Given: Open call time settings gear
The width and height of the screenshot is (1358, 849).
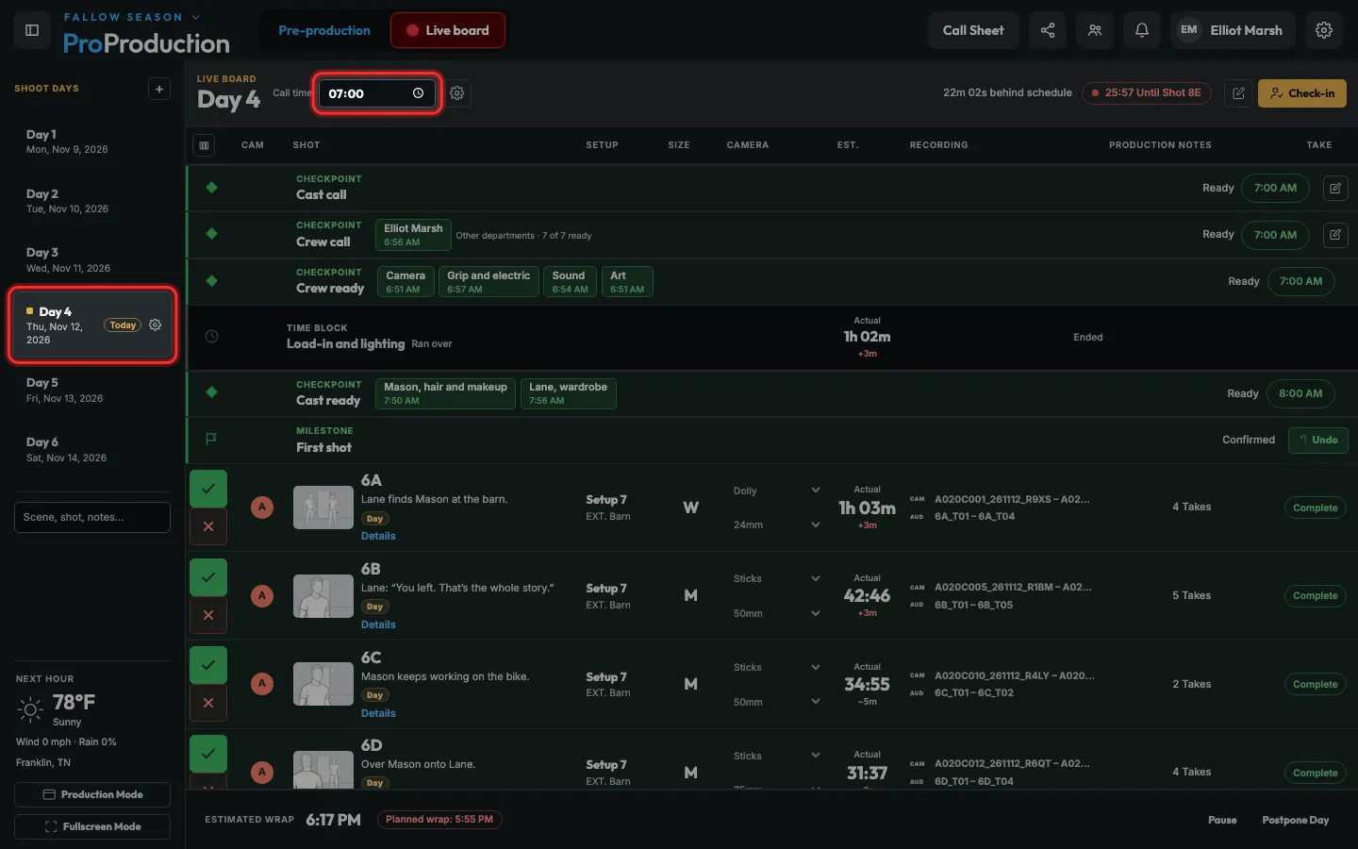Looking at the screenshot, I should click(x=457, y=93).
